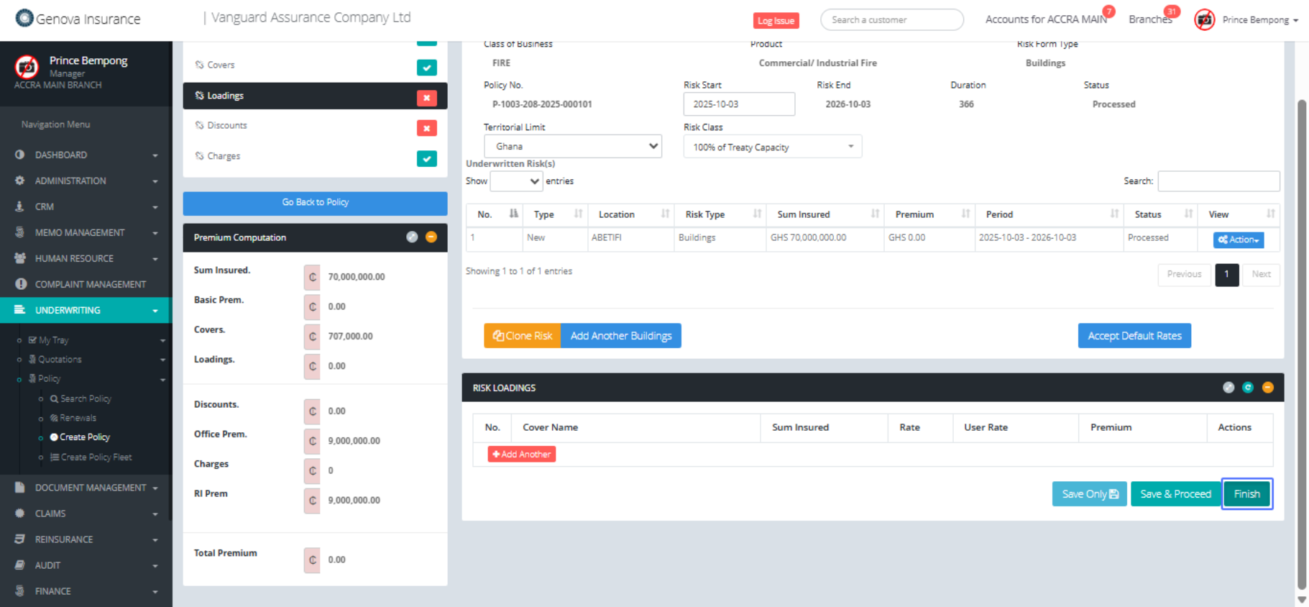Screen dimensions: 1309x607
Task: Open the Risk Class dropdown
Action: point(772,147)
